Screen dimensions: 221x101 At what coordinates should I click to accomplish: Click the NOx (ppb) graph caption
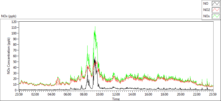pos(9,16)
